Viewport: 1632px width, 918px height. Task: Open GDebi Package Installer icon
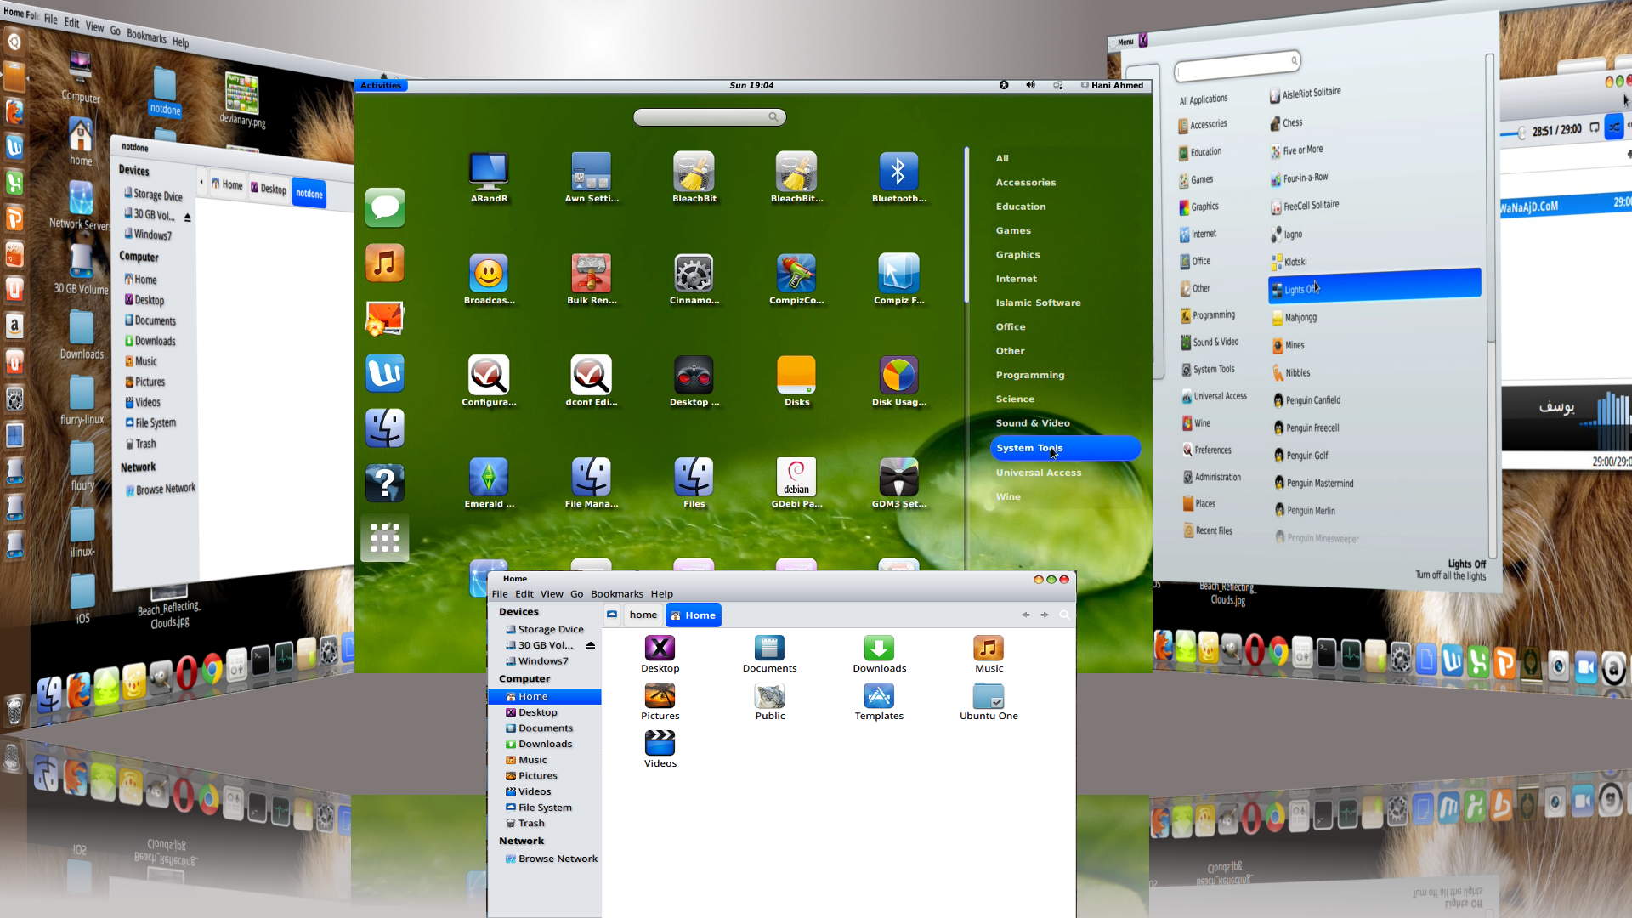point(796,477)
